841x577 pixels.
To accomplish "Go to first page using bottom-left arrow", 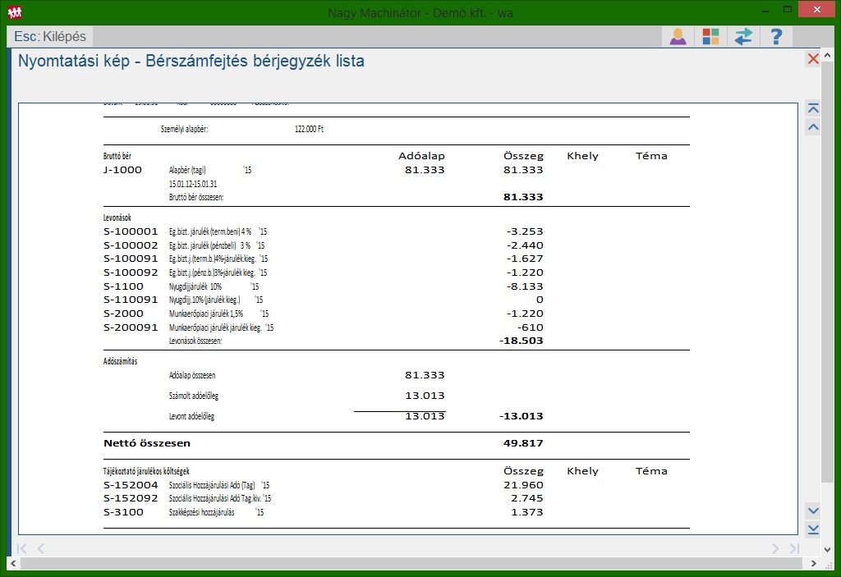I will [22, 548].
